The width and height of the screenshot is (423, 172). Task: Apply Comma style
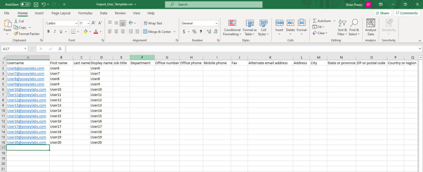point(201,31)
